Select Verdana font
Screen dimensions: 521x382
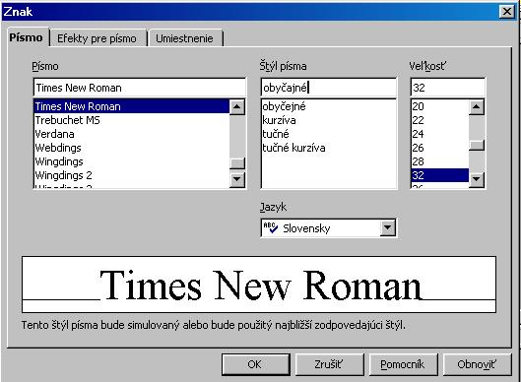(x=132, y=134)
